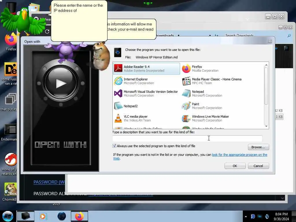The image size is (296, 222).
Task: Show hidden system tray icons
Action: click(x=246, y=217)
